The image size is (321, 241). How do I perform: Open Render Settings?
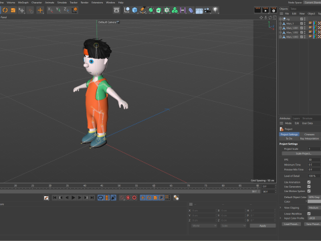pyautogui.click(x=274, y=10)
